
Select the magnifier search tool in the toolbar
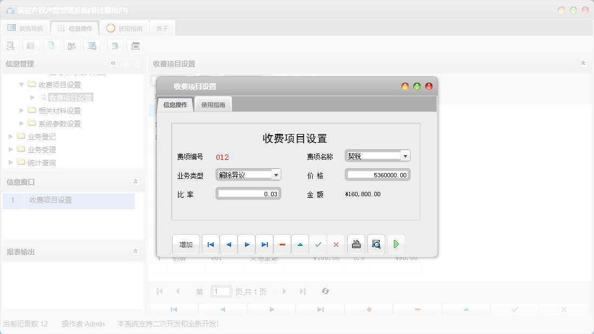pyautogui.click(x=10, y=45)
